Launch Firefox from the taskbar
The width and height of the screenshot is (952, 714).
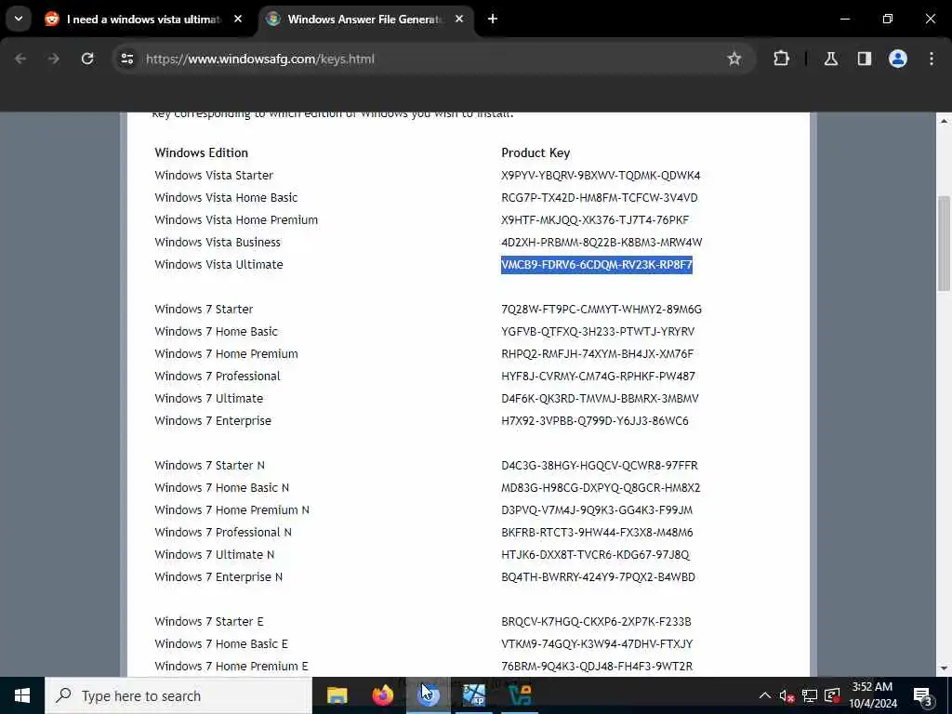382,695
